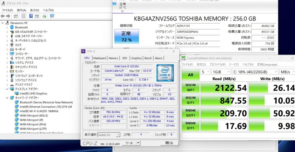Screen dimensions: 295x152
Task: Click the ツール button in CPU-Z
Action: [129, 143]
